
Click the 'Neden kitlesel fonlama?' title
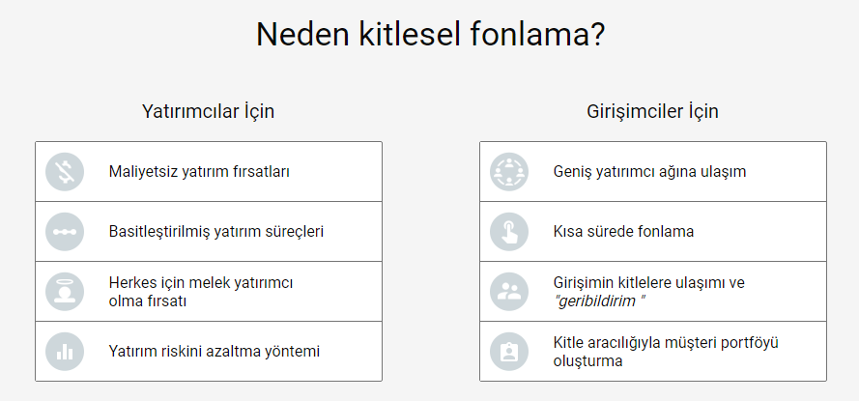tap(431, 35)
